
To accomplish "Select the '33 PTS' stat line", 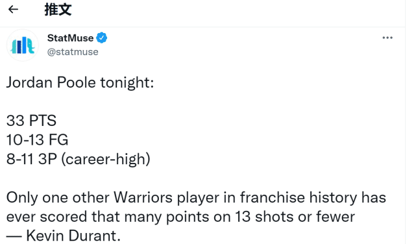I will (31, 121).
